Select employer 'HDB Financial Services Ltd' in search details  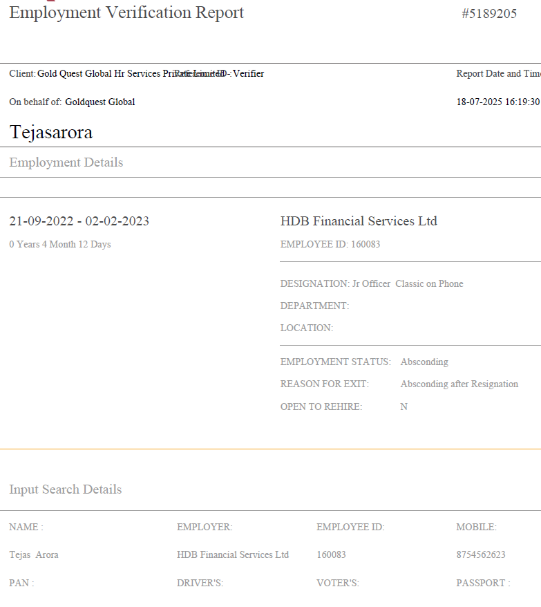click(x=233, y=554)
